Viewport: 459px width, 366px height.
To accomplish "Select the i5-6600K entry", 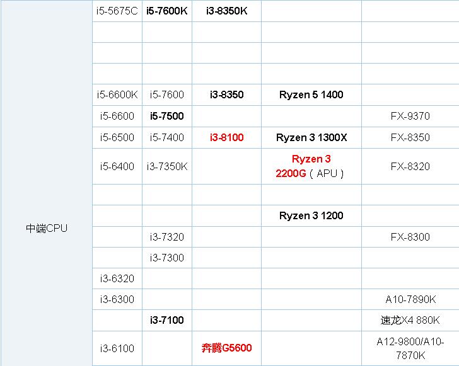I will click(x=117, y=95).
